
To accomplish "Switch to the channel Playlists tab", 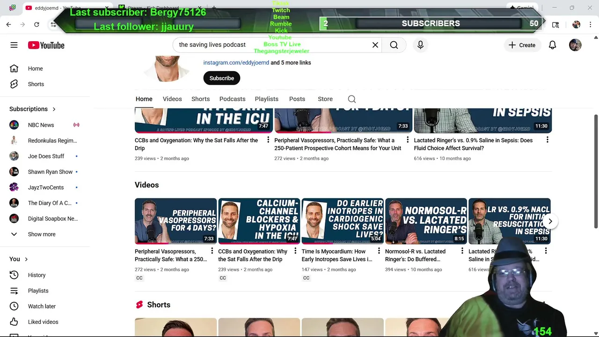I will point(266,99).
